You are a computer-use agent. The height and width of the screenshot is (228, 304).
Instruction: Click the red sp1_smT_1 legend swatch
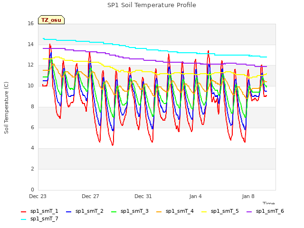(x=23, y=212)
